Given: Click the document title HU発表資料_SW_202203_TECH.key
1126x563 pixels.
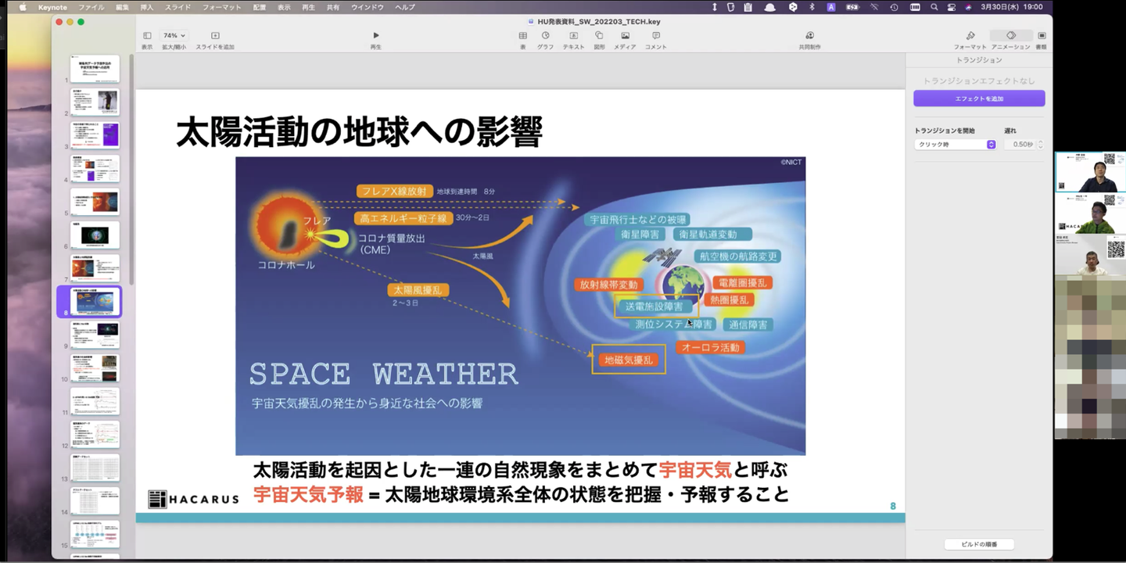Looking at the screenshot, I should click(x=600, y=22).
